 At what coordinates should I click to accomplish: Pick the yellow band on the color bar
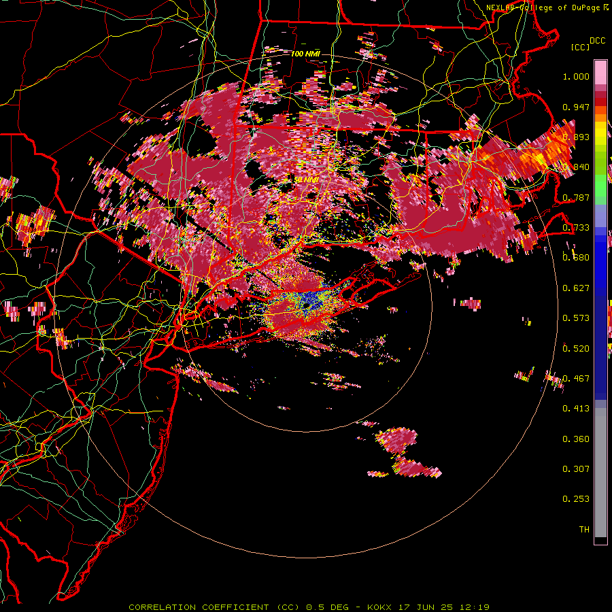tap(600, 133)
